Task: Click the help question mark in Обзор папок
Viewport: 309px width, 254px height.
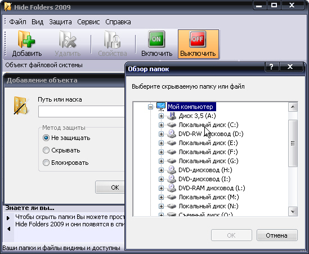Action: pyautogui.click(x=271, y=67)
